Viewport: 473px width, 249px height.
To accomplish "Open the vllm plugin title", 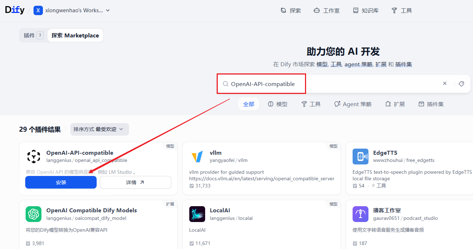I will [216, 153].
